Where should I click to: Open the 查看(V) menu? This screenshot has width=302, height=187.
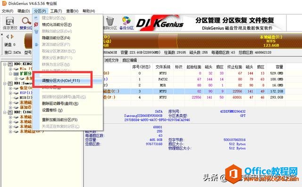[x=72, y=11]
